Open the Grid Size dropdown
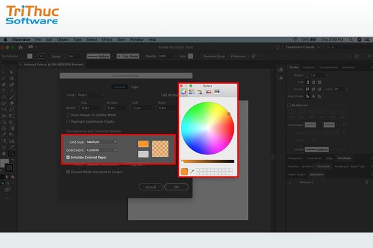The image size is (373, 248). [102, 142]
